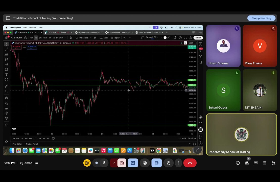Select the Hitesh Sharma participant tile

pos(223,46)
